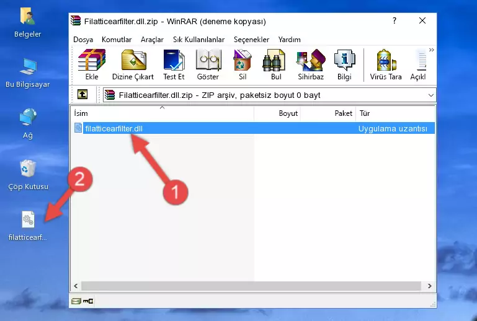
Task: Sort by the İsim column header
Action: coord(163,113)
